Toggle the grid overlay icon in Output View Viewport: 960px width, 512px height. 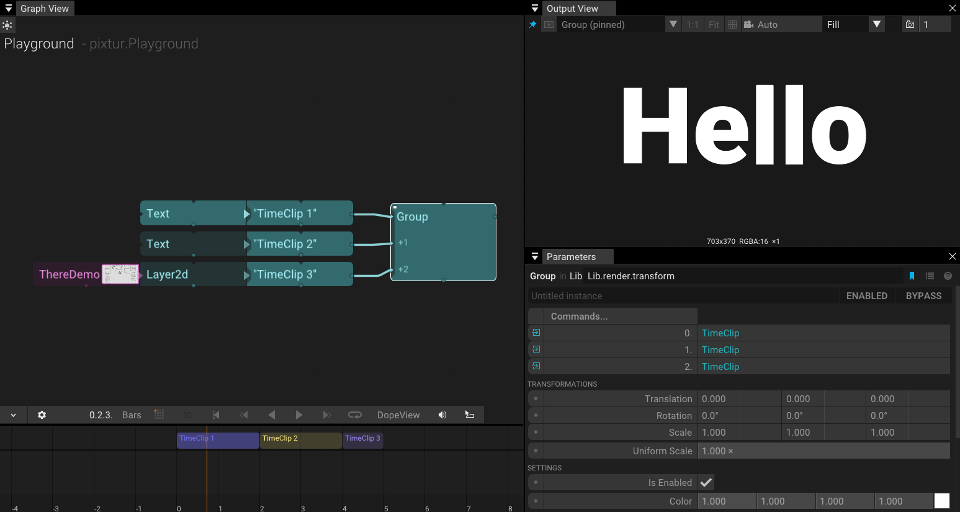732,25
